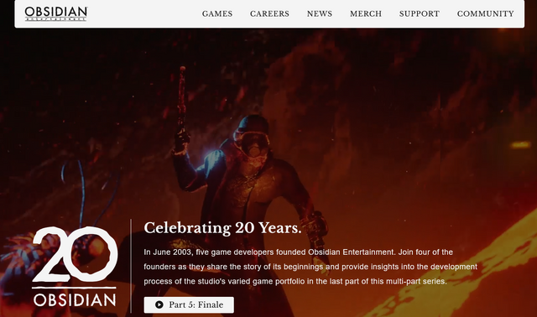Go to the News section
Image resolution: width=537 pixels, height=317 pixels.
pyautogui.click(x=320, y=13)
